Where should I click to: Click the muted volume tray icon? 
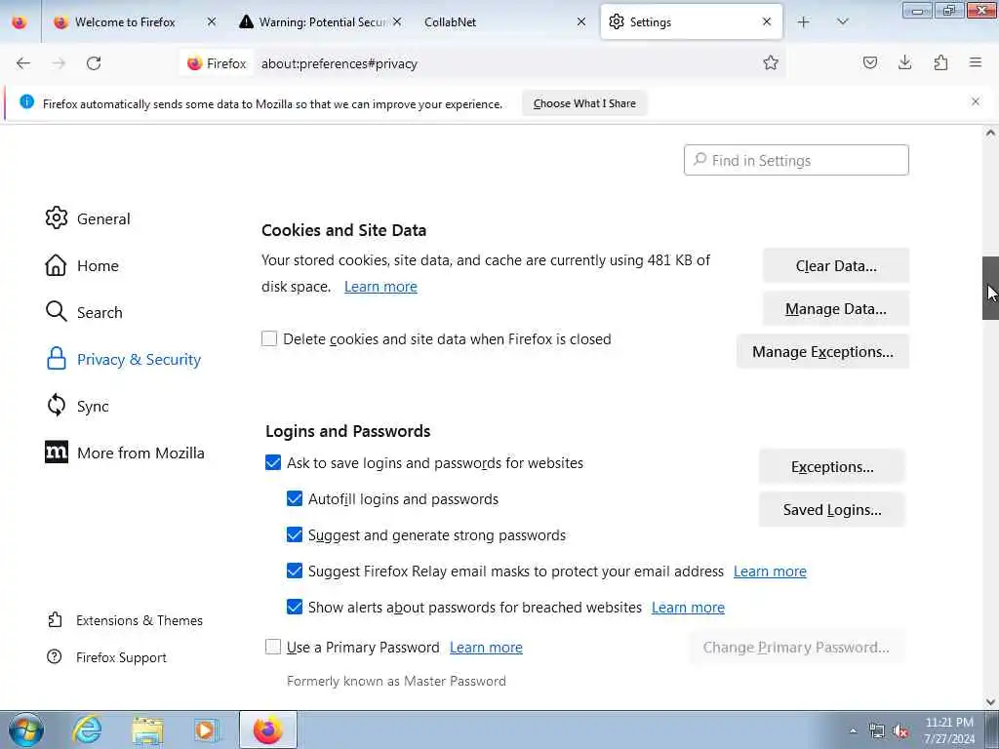point(900,730)
